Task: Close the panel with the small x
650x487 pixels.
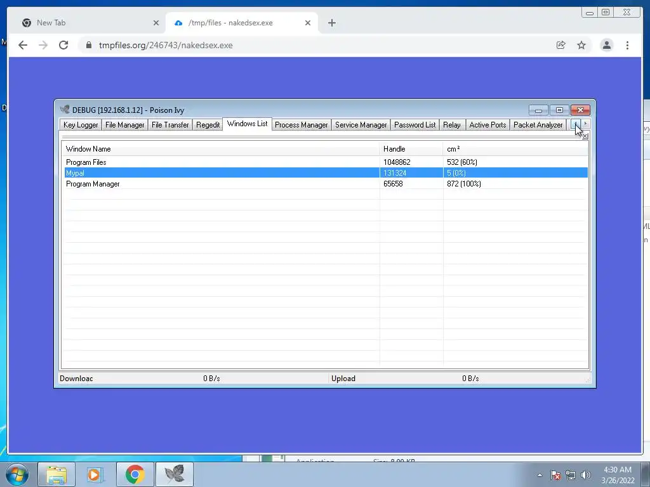Action: point(585,136)
